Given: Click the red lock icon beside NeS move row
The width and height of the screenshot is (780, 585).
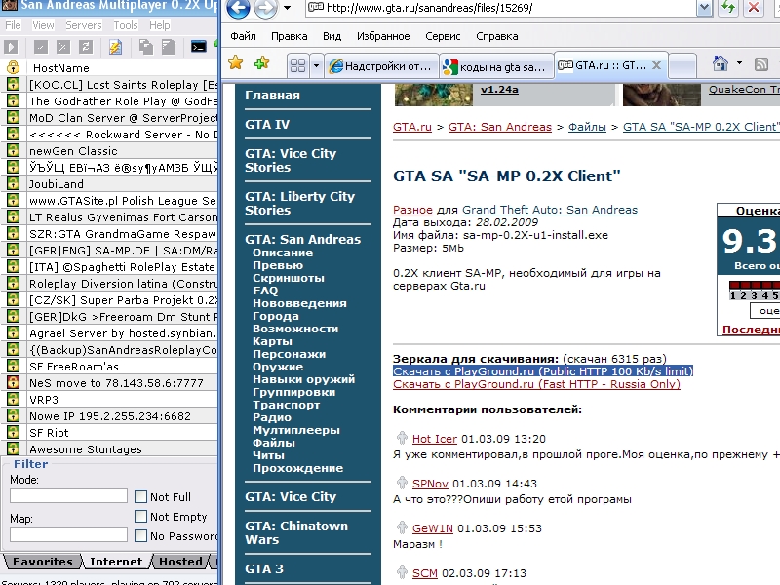Looking at the screenshot, I should coord(13,382).
